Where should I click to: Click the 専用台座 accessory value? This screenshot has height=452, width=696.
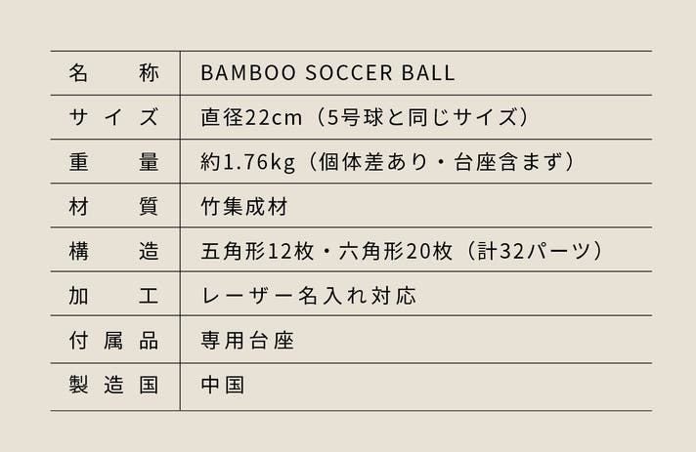coord(247,341)
